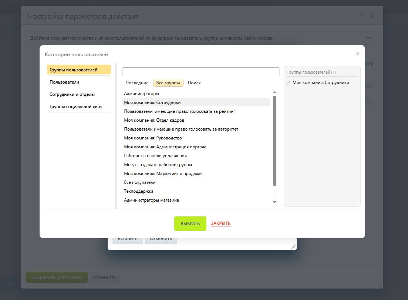Maximize the Настройка параметров действия window
This screenshot has height=300, width=408.
362,16
